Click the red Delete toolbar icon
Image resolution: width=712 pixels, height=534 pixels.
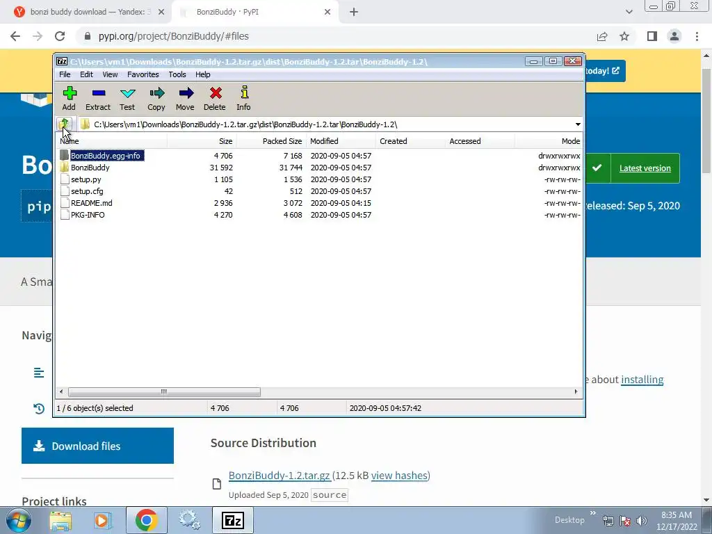click(215, 98)
